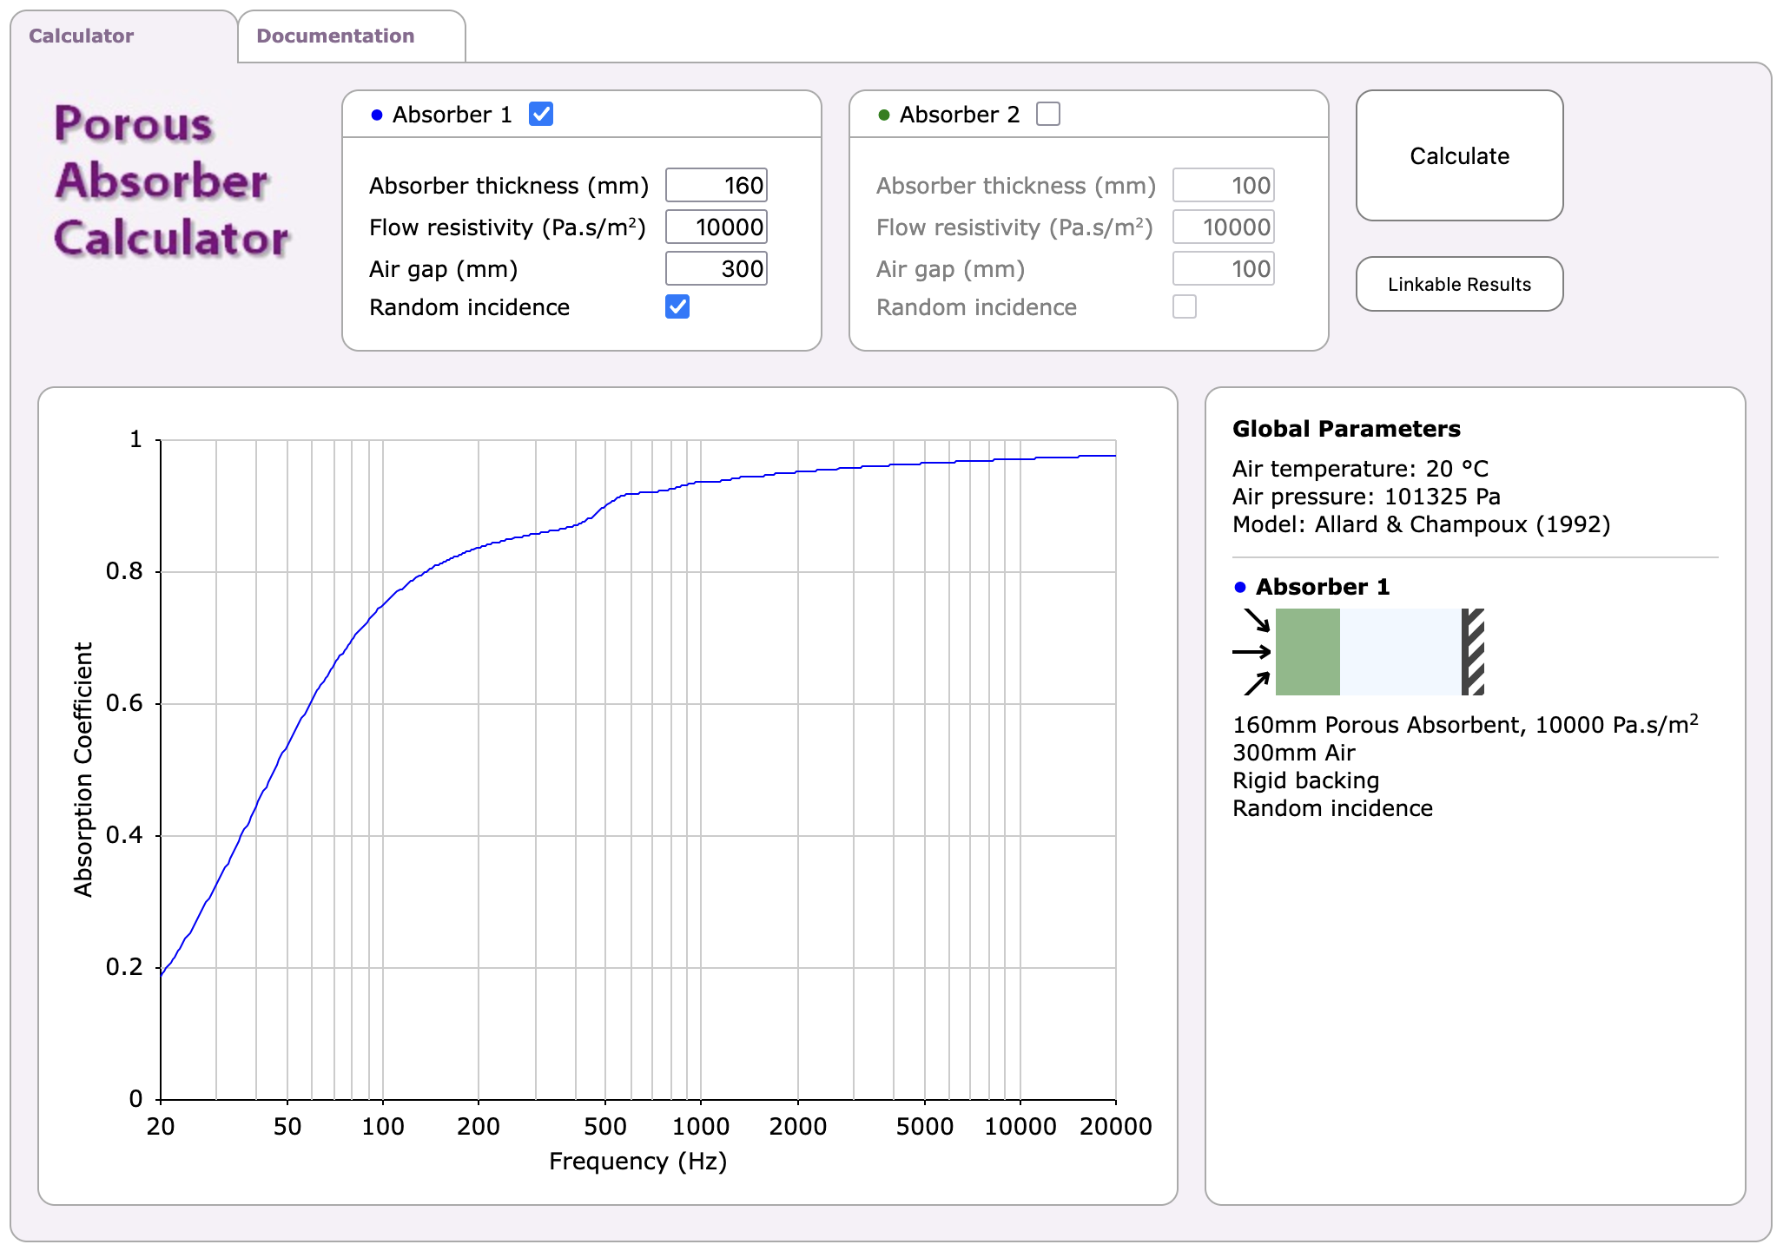
Task: Select the Calculator tab
Action: coord(81,36)
